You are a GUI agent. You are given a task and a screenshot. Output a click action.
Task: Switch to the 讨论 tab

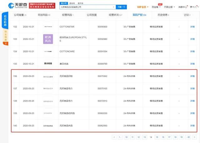(x=187, y=15)
